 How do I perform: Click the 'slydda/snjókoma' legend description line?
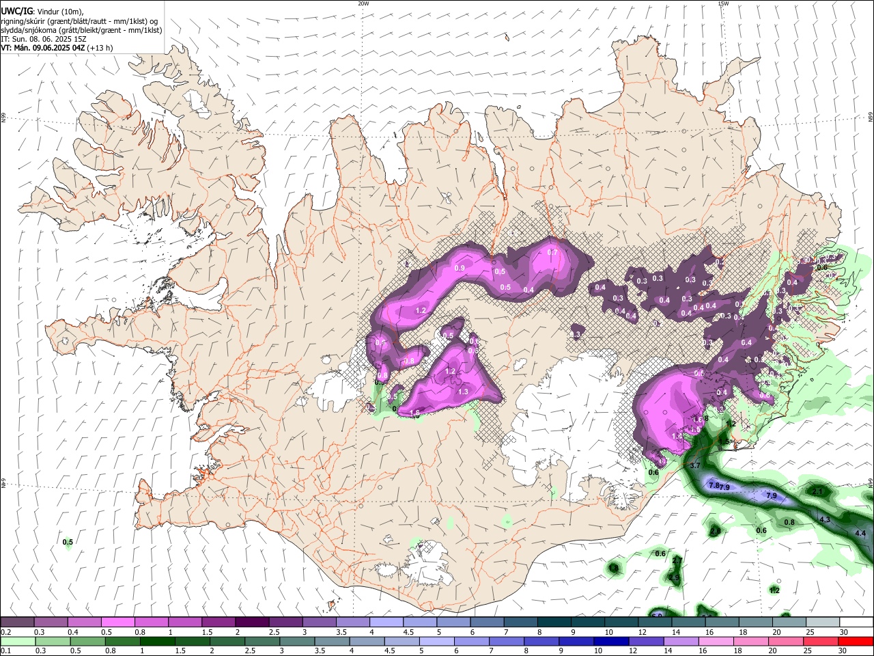(81, 30)
